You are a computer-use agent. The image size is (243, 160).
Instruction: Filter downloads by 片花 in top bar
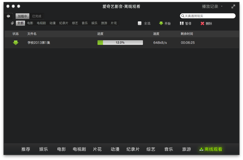coord(114,23)
